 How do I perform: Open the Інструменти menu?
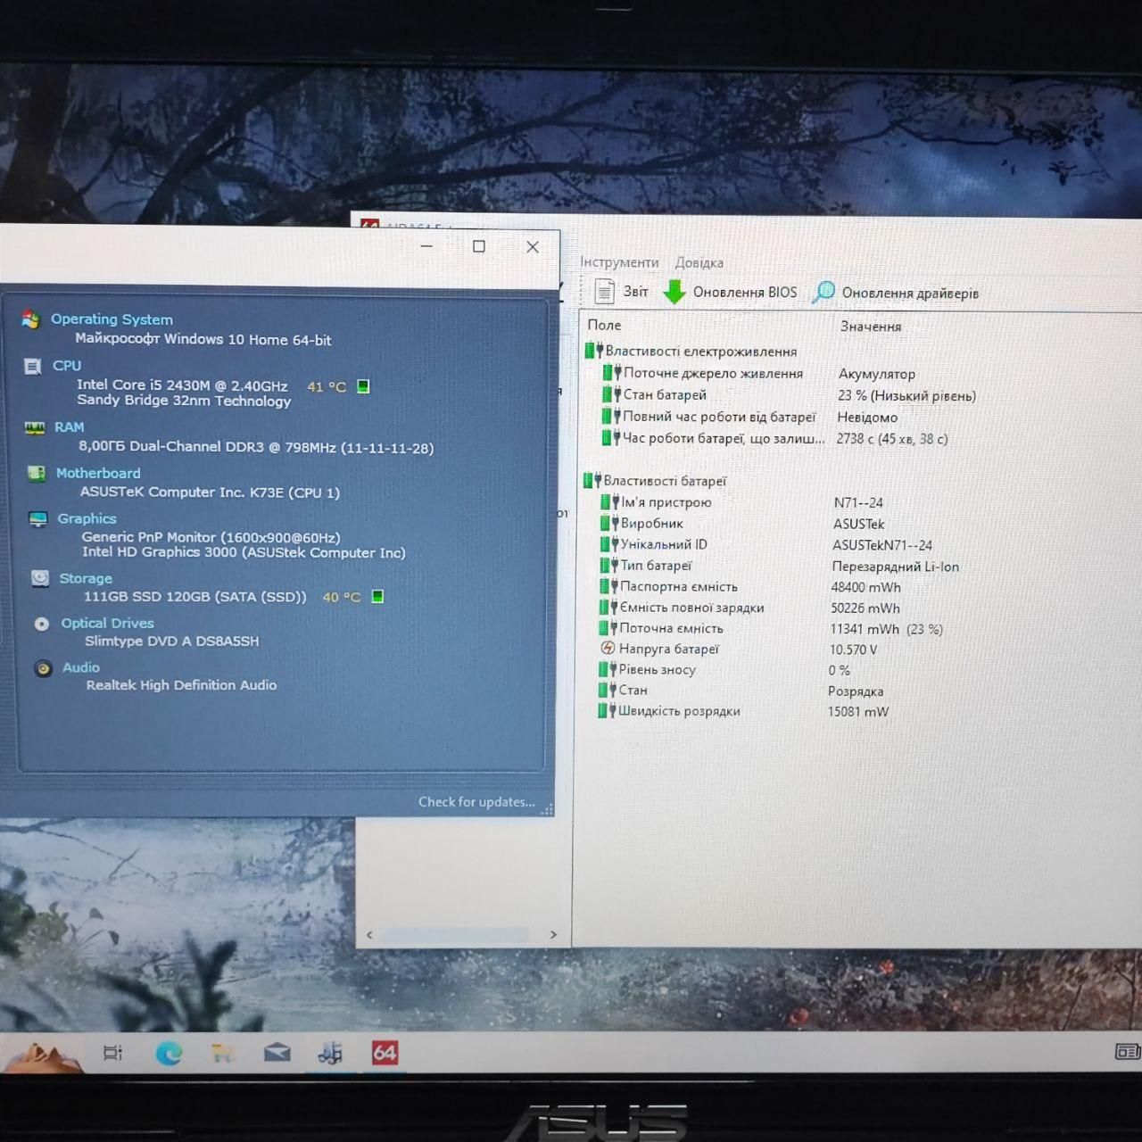(x=619, y=262)
